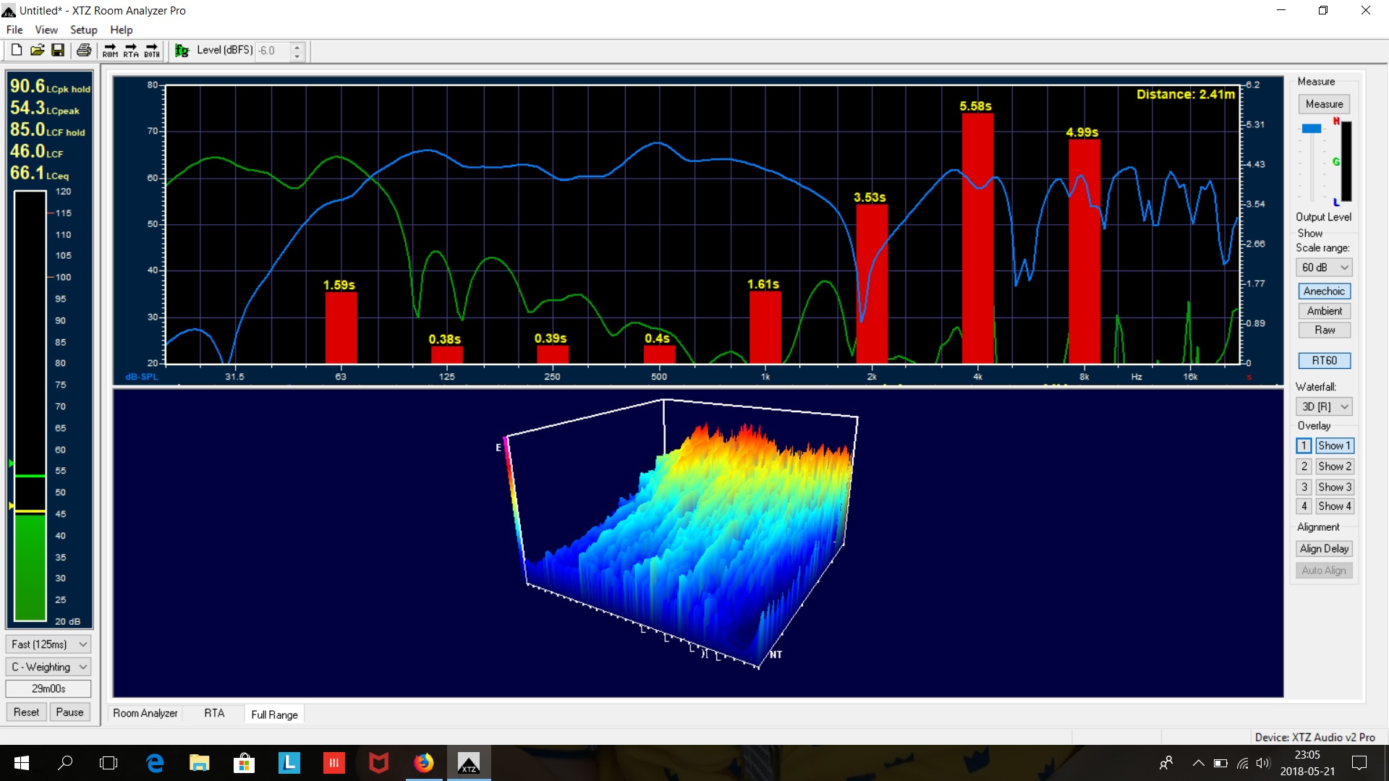Click the New file toolbar icon

(17, 50)
